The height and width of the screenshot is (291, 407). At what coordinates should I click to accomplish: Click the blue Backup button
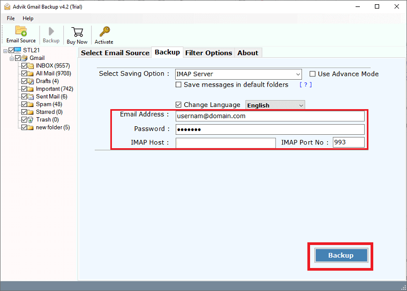point(341,255)
